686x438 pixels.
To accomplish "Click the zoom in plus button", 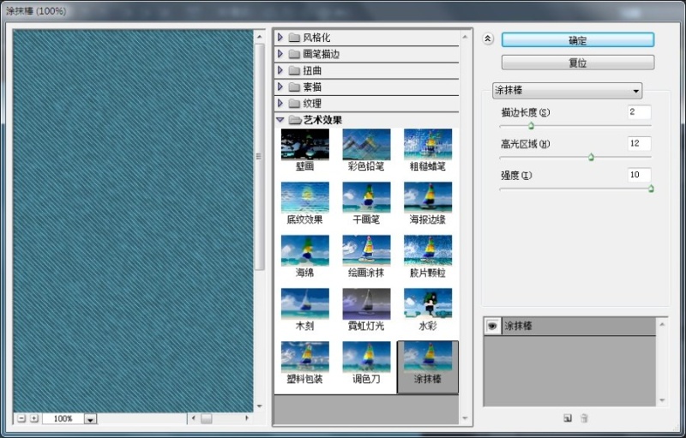I will [x=34, y=418].
